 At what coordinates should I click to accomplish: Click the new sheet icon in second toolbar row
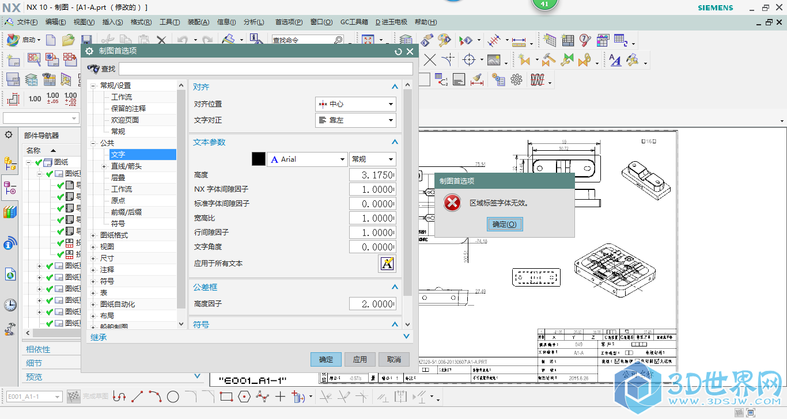(x=13, y=60)
